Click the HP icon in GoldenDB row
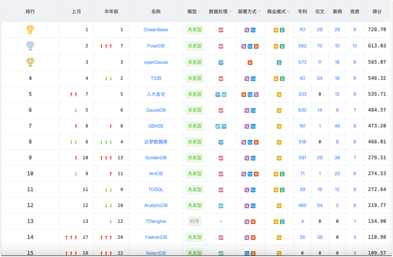 (221, 158)
